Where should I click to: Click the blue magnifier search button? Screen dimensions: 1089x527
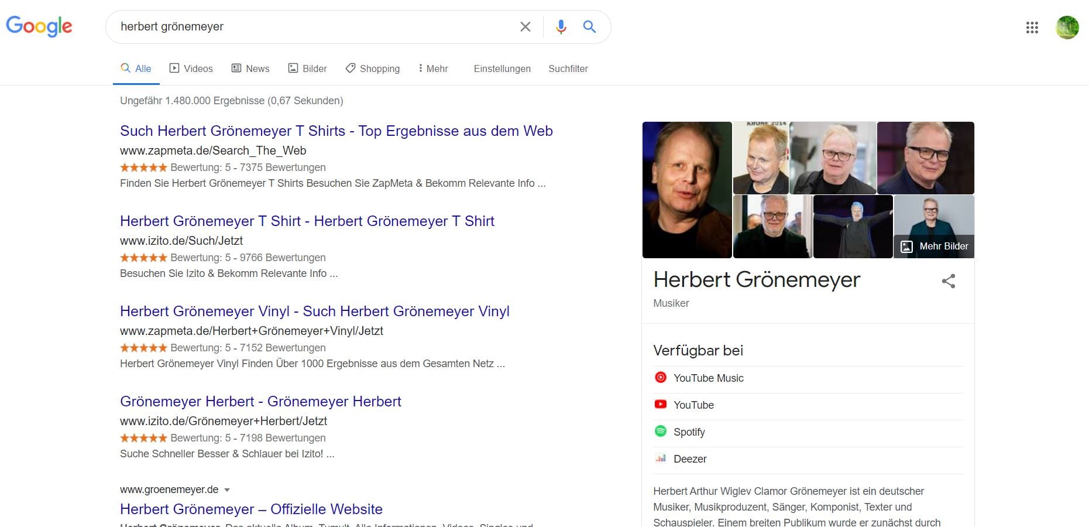point(589,26)
